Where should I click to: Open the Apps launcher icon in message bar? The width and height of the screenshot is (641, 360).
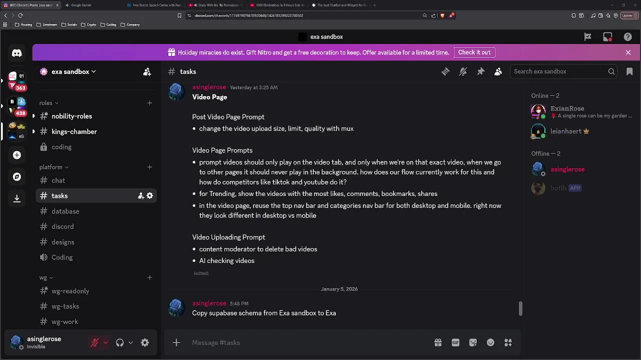click(x=508, y=342)
